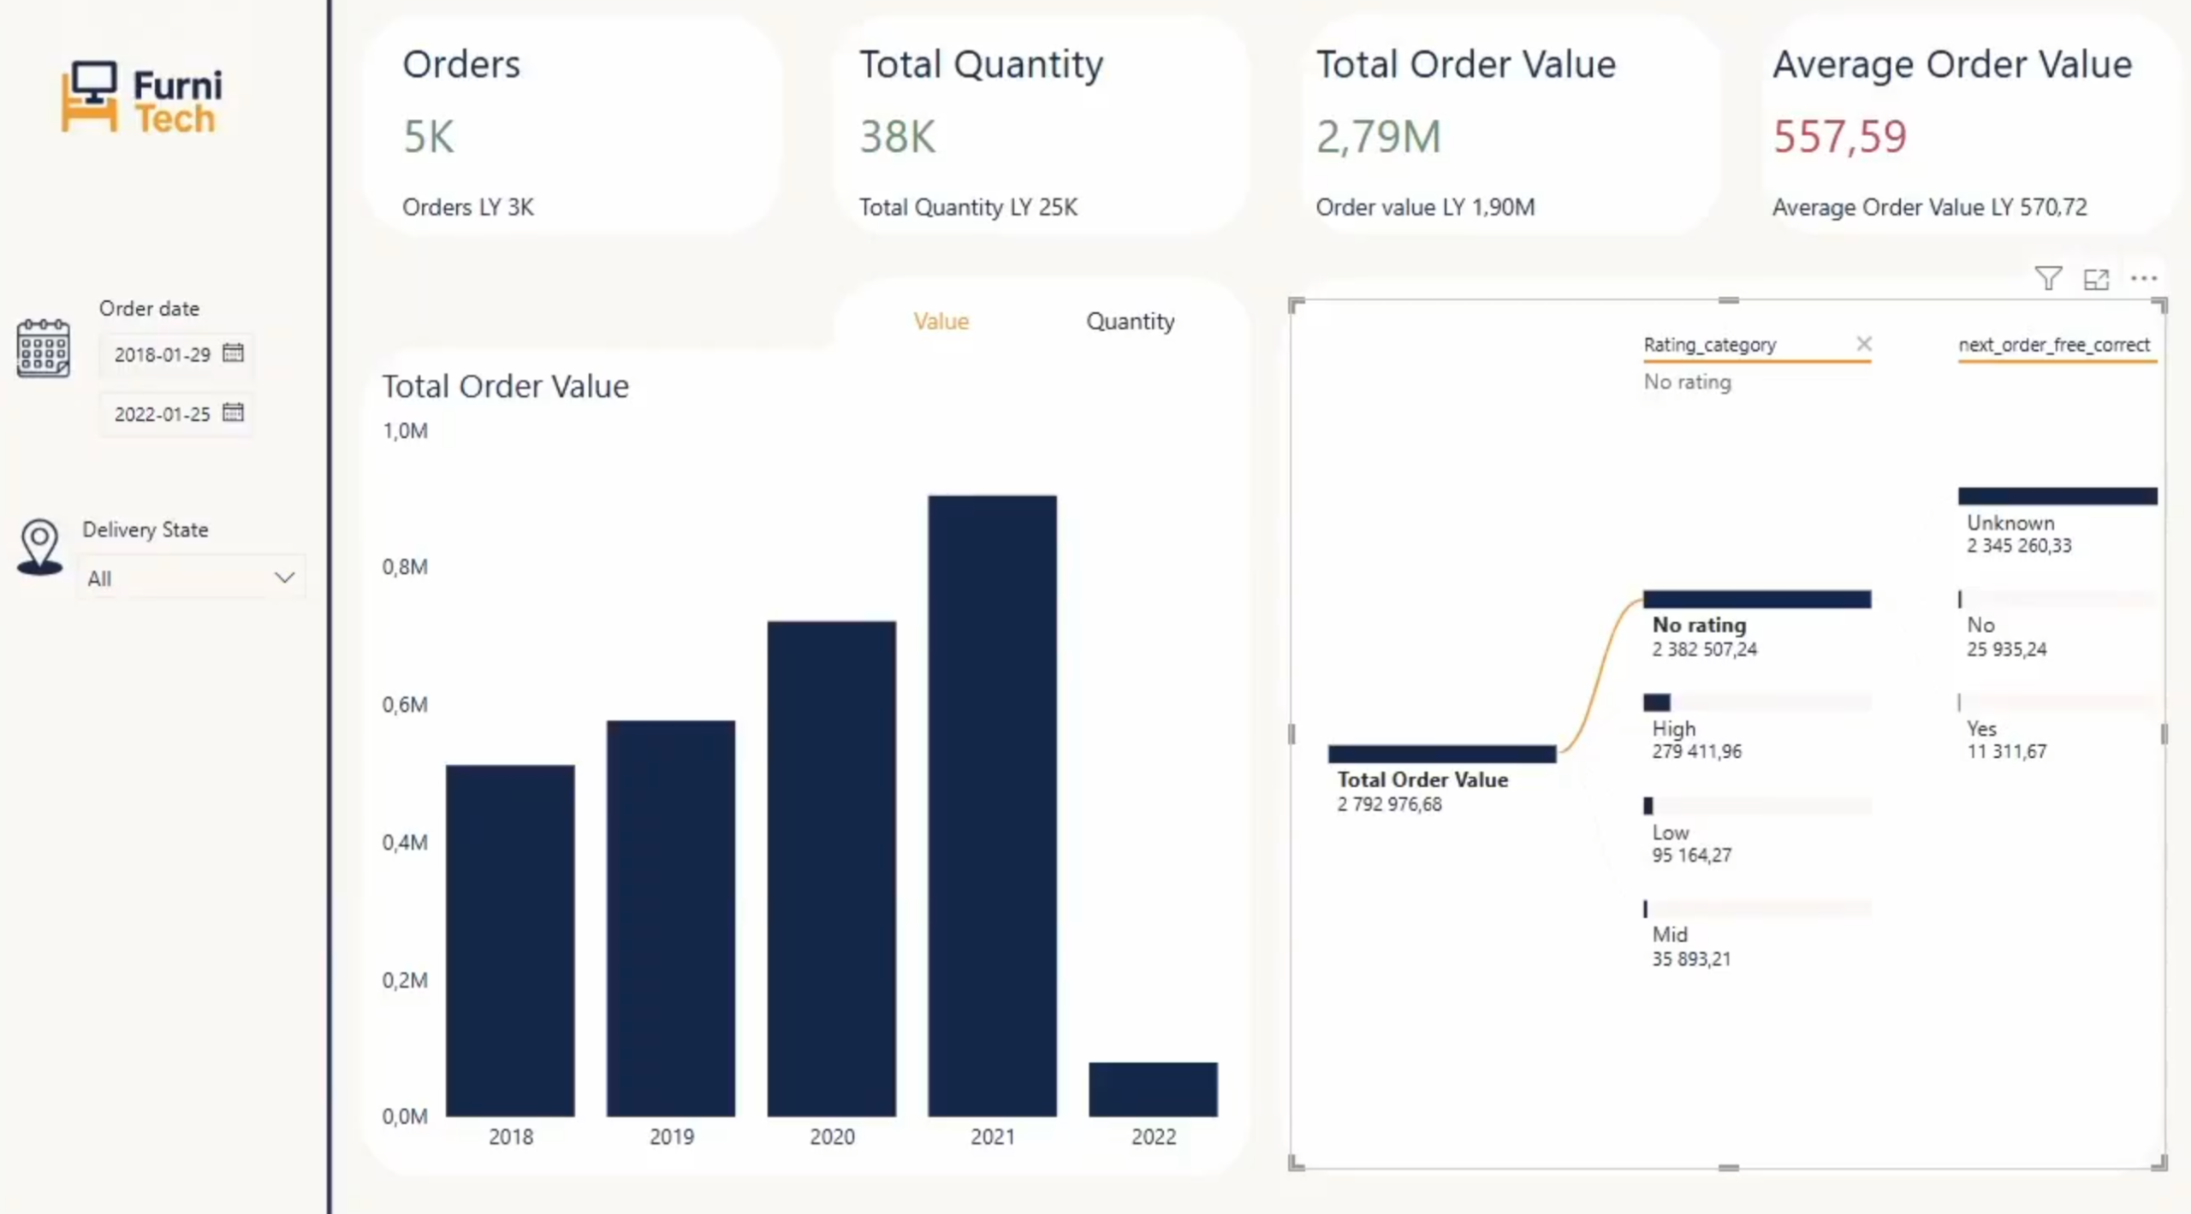Enter focus mode on the decomposition tree visual
This screenshot has height=1214, width=2191.
click(2097, 279)
